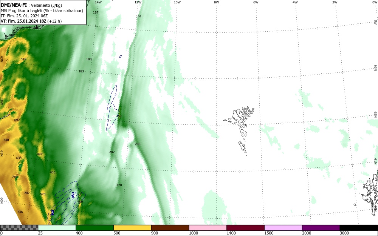
Task: Click the light pink 1000–1400 legend swatch
Action: point(208,228)
